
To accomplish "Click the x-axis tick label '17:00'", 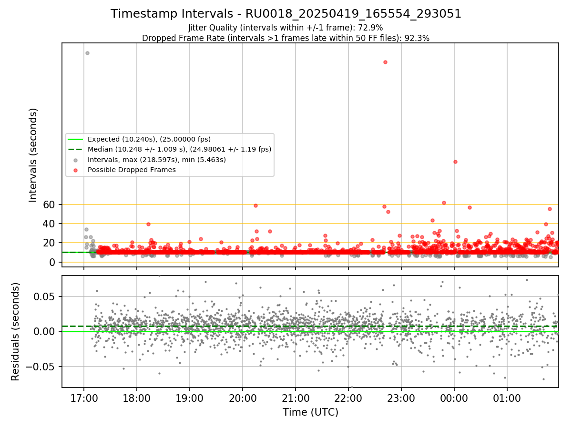I will pos(84,398).
